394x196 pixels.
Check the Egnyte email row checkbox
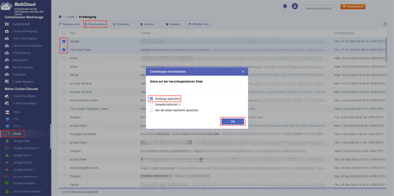(64, 185)
